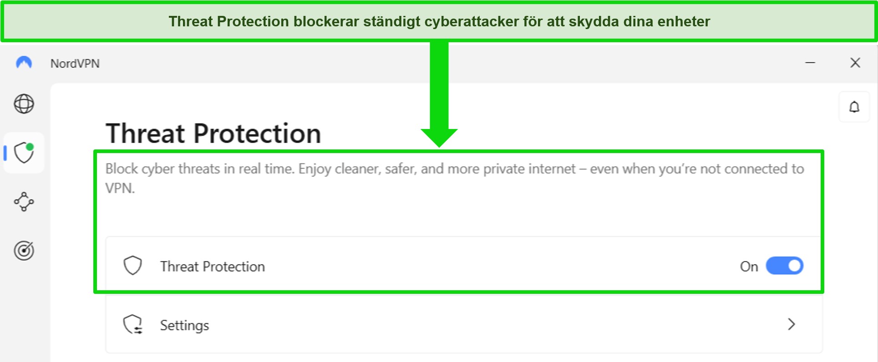Viewport: 878px width, 362px height.
Task: Close the NordVPN window
Action: tap(855, 63)
